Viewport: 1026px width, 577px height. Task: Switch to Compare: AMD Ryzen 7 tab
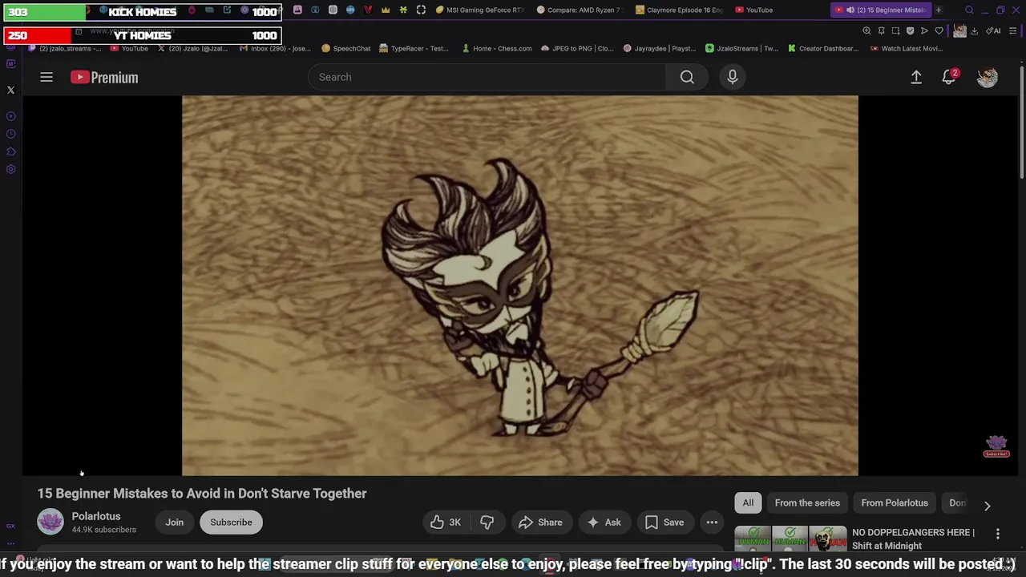point(580,10)
